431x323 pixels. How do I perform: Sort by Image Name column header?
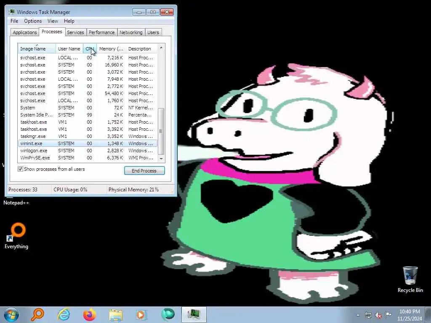coord(37,49)
